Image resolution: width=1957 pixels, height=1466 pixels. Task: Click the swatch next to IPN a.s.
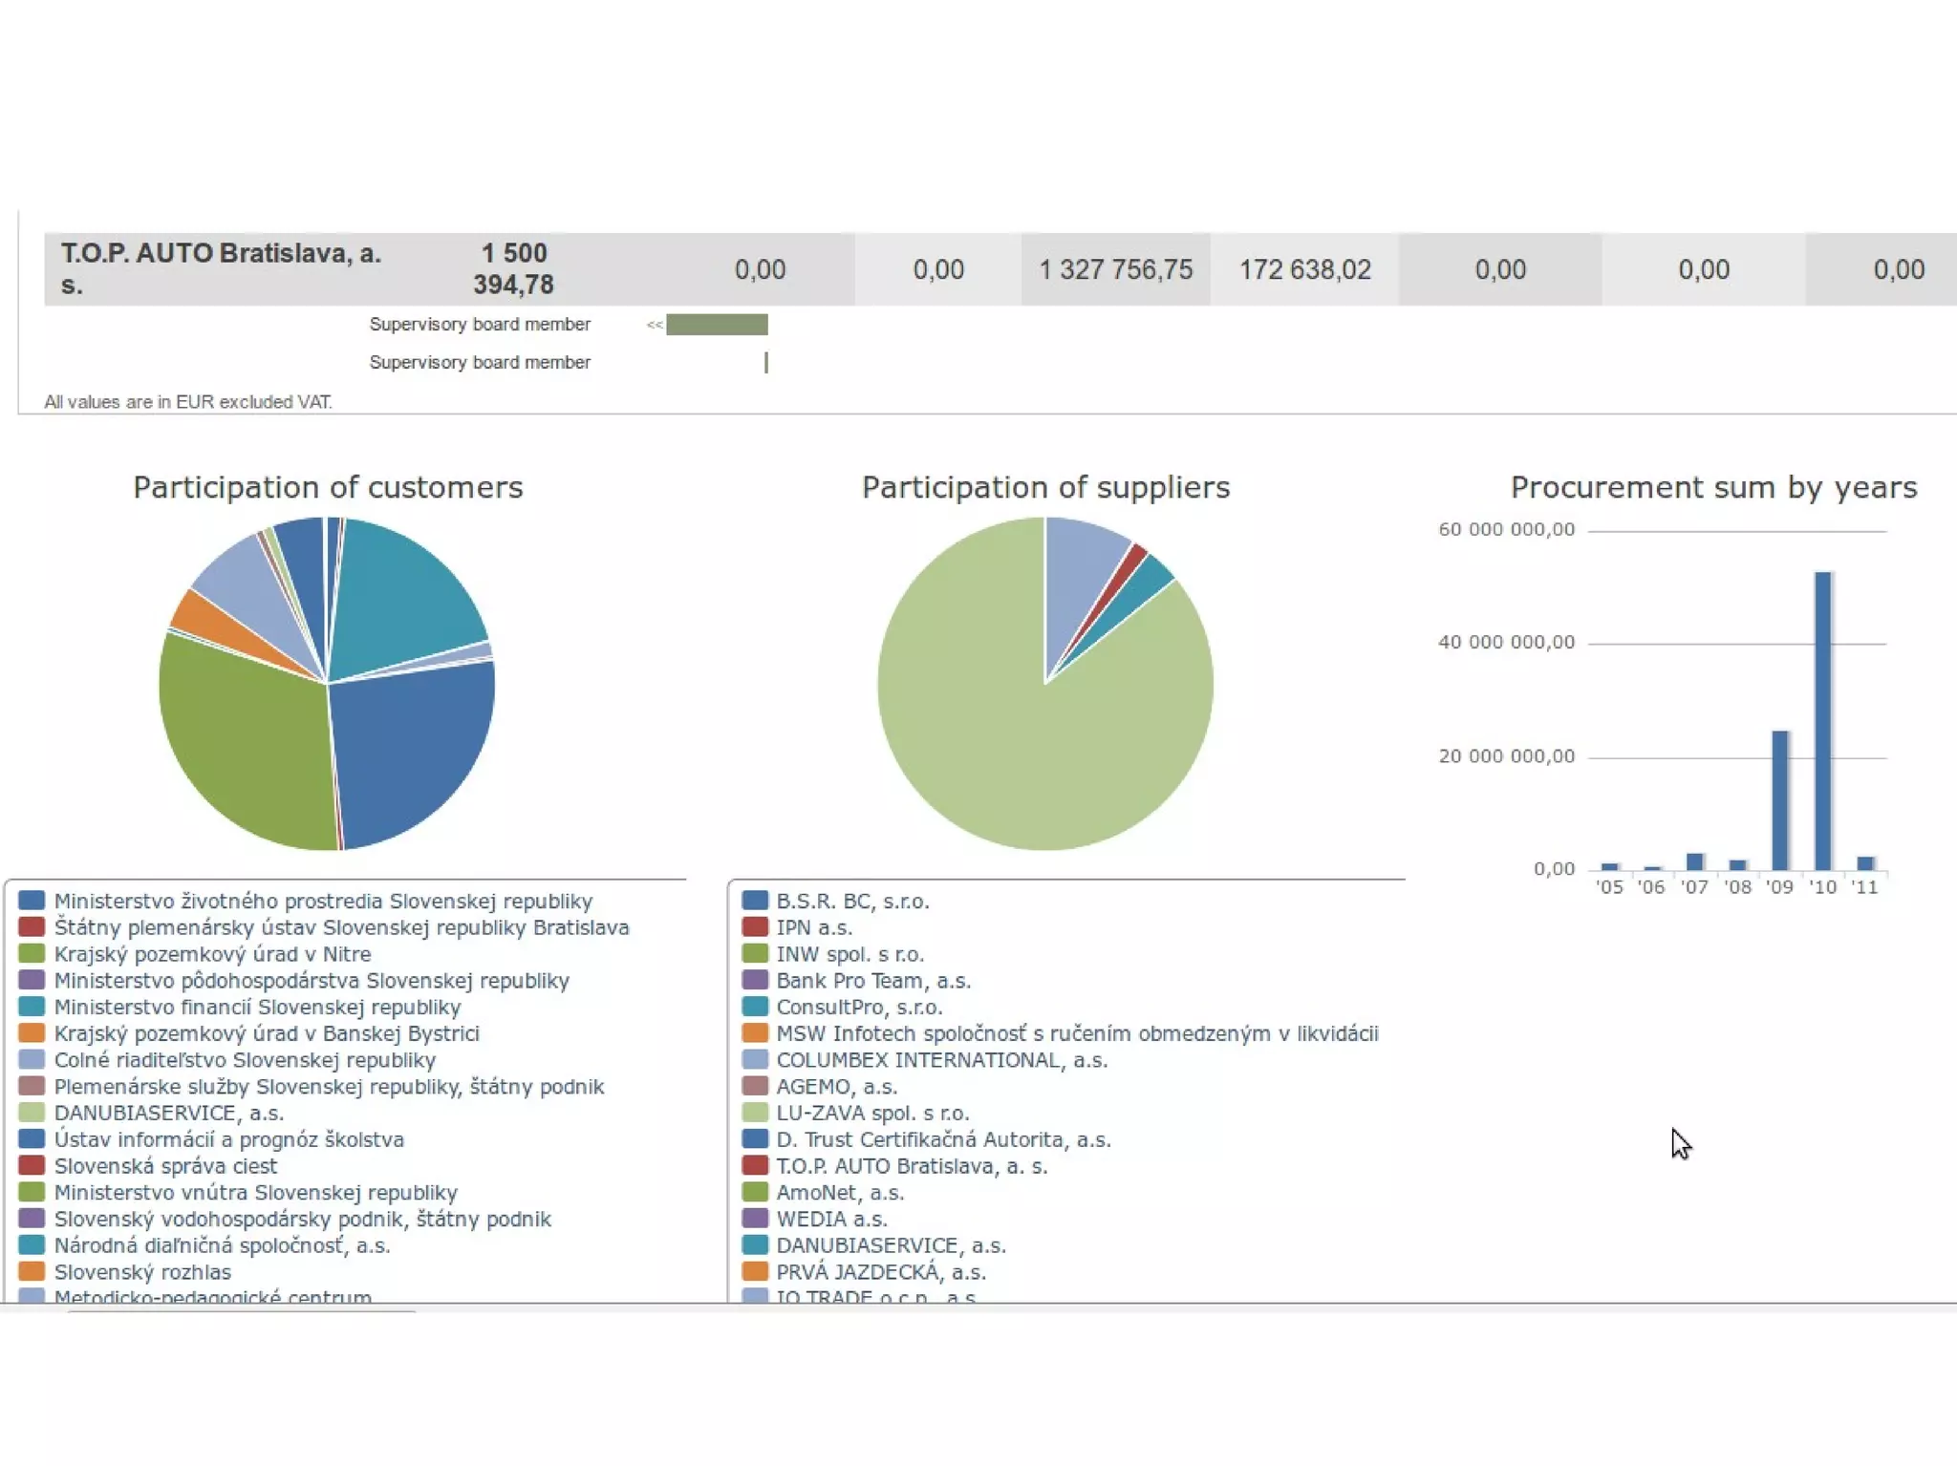(755, 927)
